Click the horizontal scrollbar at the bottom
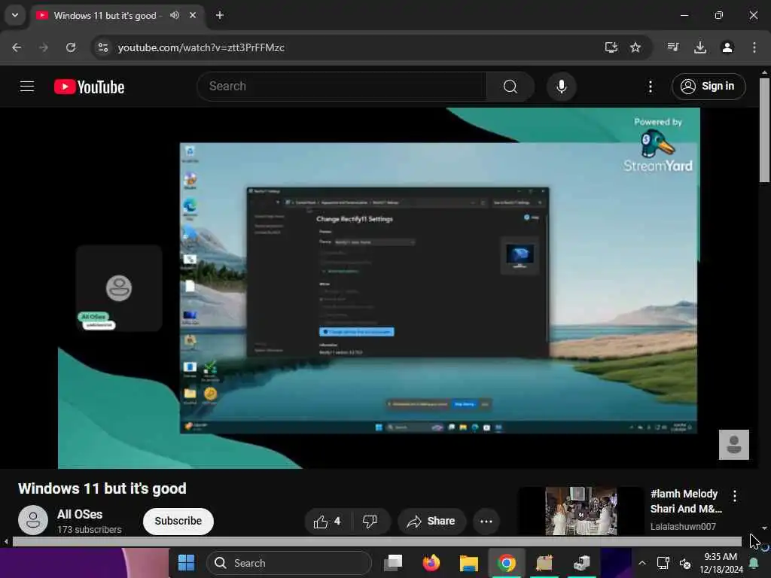771x578 pixels. [377, 542]
